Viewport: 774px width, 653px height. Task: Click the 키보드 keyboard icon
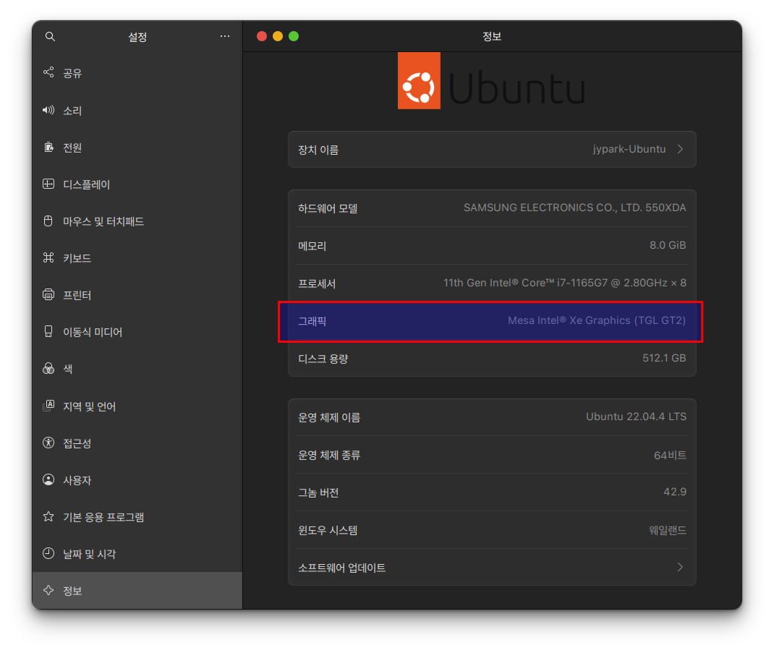click(48, 257)
